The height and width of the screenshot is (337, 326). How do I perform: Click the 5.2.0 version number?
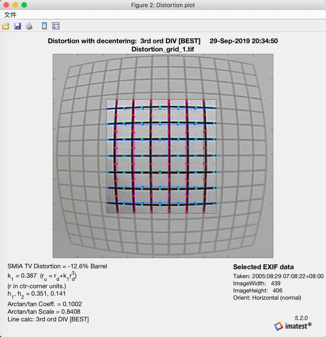point(301,317)
